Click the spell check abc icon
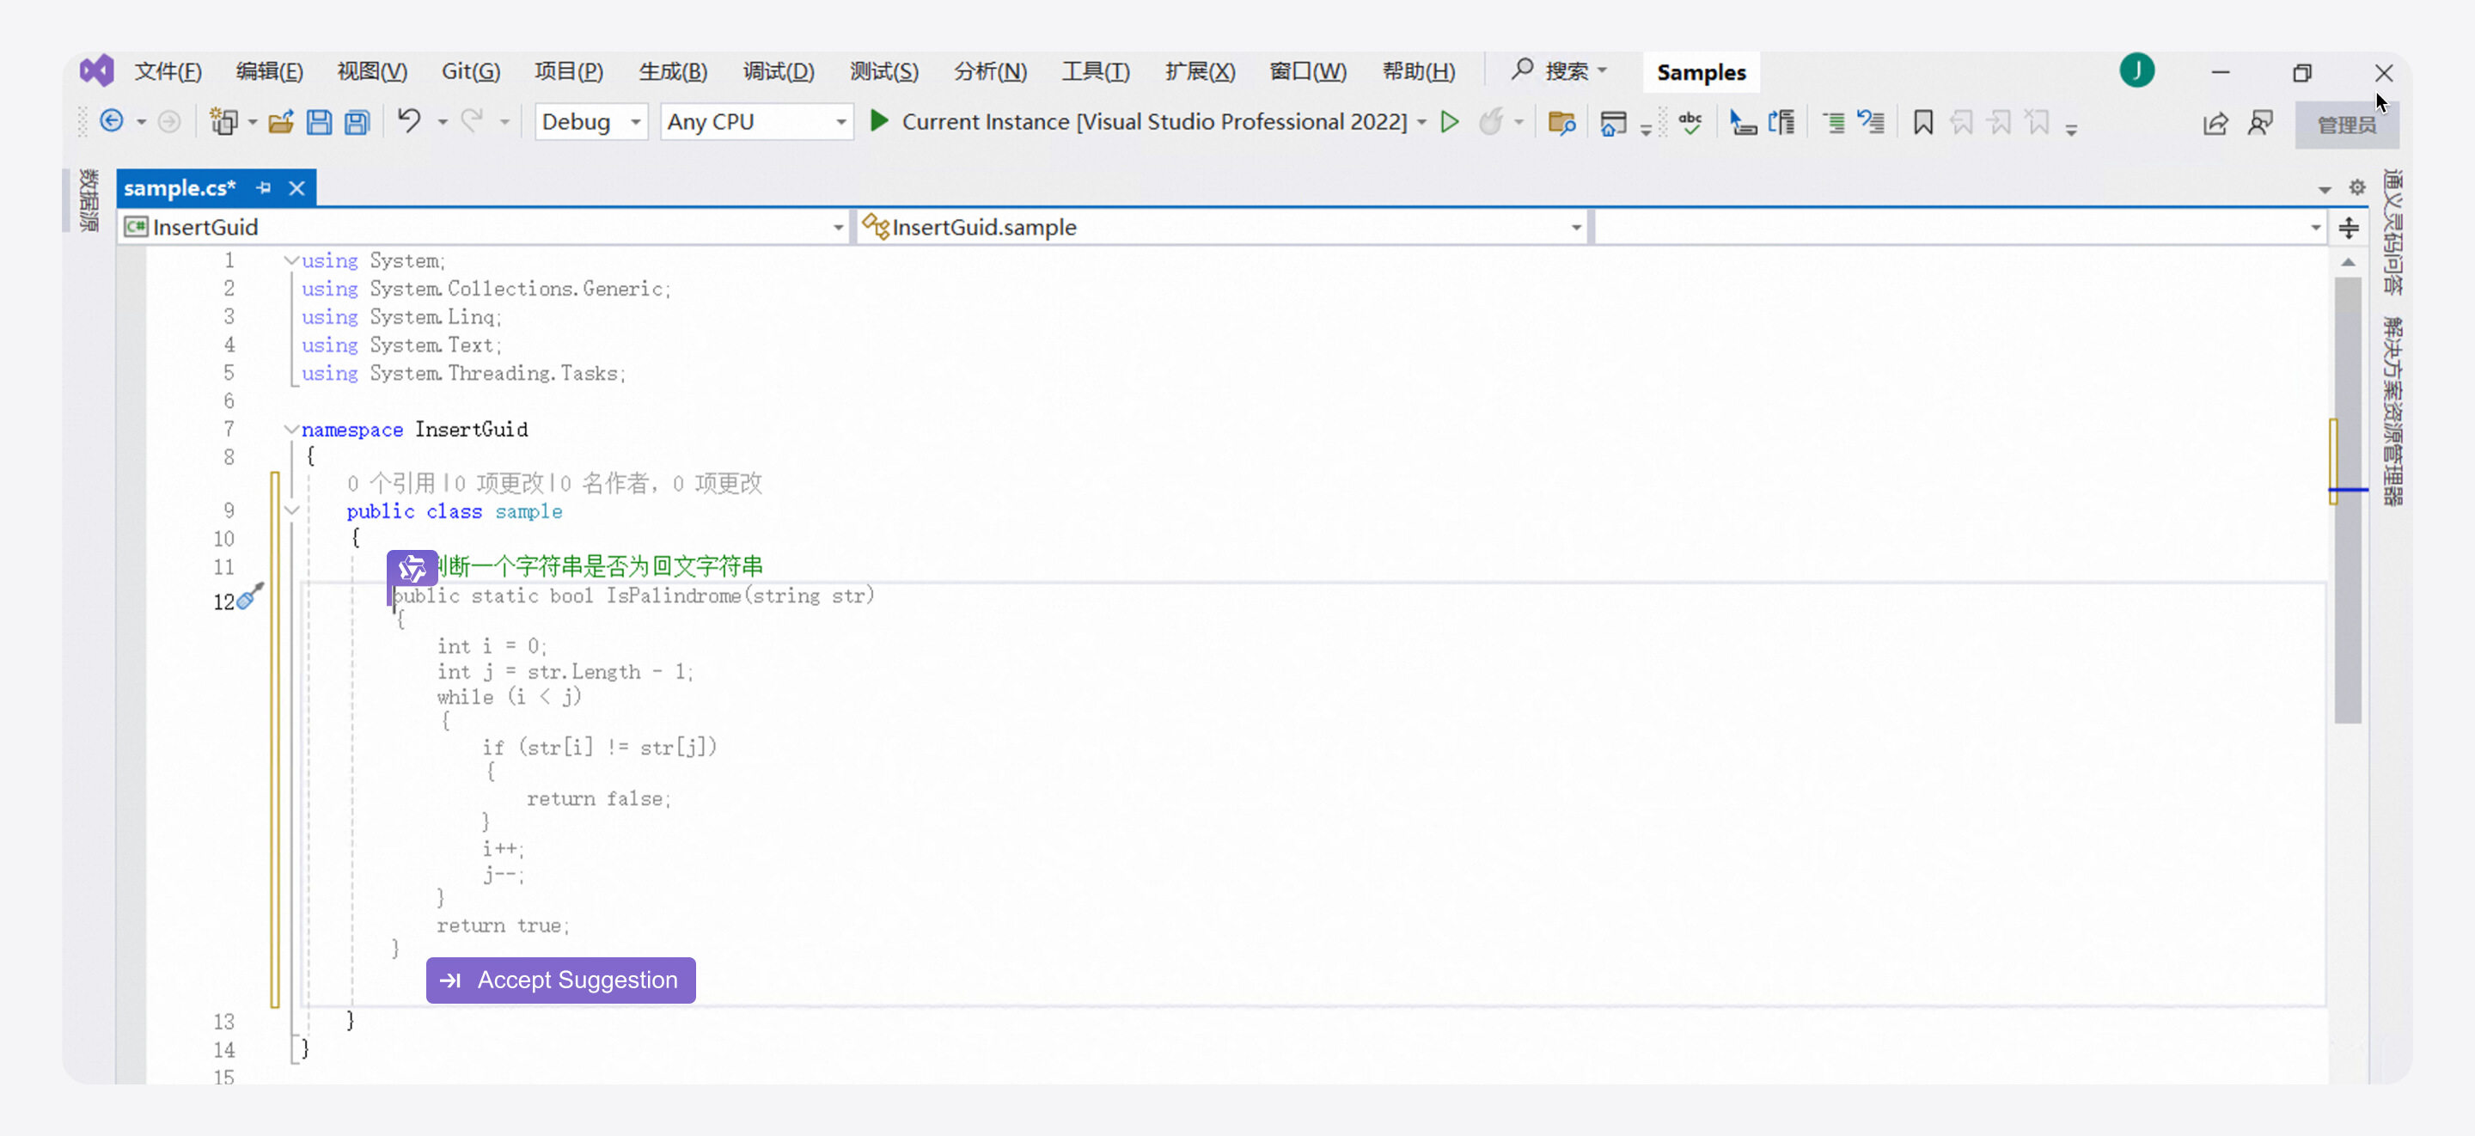The image size is (2475, 1136). coord(1690,122)
